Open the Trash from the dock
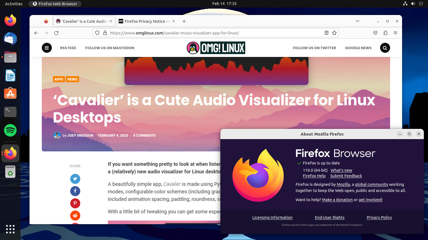The image size is (428, 240). [10, 172]
